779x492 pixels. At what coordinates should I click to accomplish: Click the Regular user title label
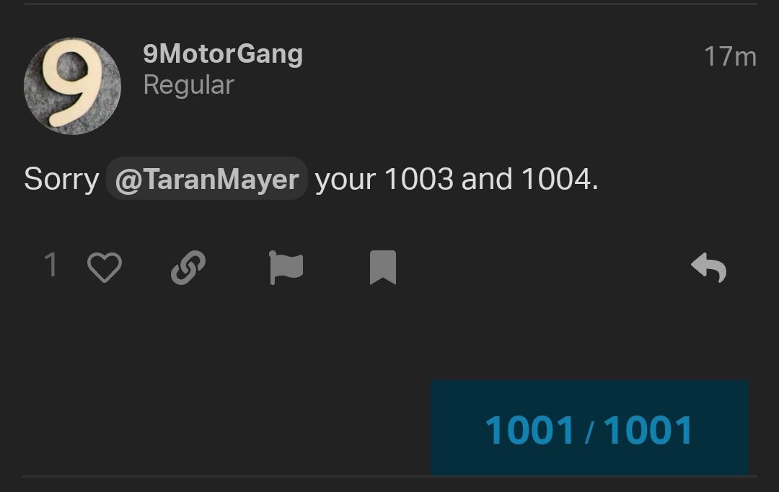click(x=189, y=85)
